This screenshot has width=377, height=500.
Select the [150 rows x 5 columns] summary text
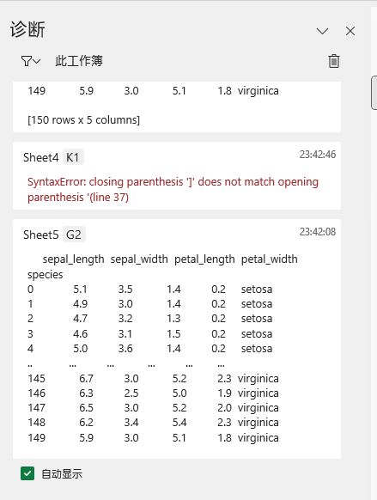pos(84,120)
